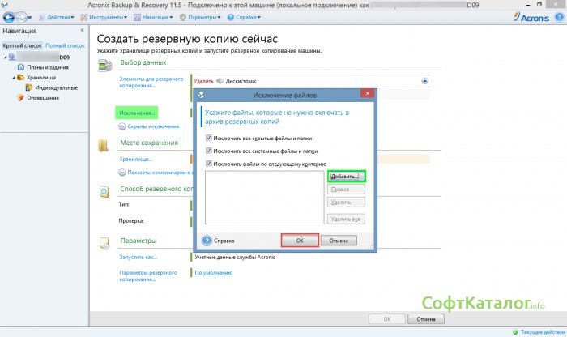
Task: Click the Plans and tasks icon
Action: 21,67
